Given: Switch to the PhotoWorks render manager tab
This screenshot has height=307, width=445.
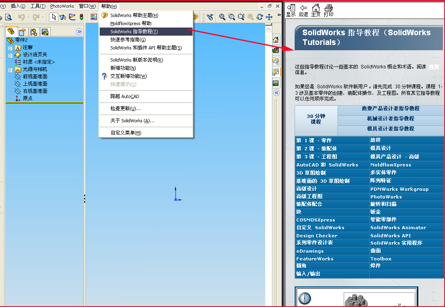Looking at the screenshot, I should 45,32.
